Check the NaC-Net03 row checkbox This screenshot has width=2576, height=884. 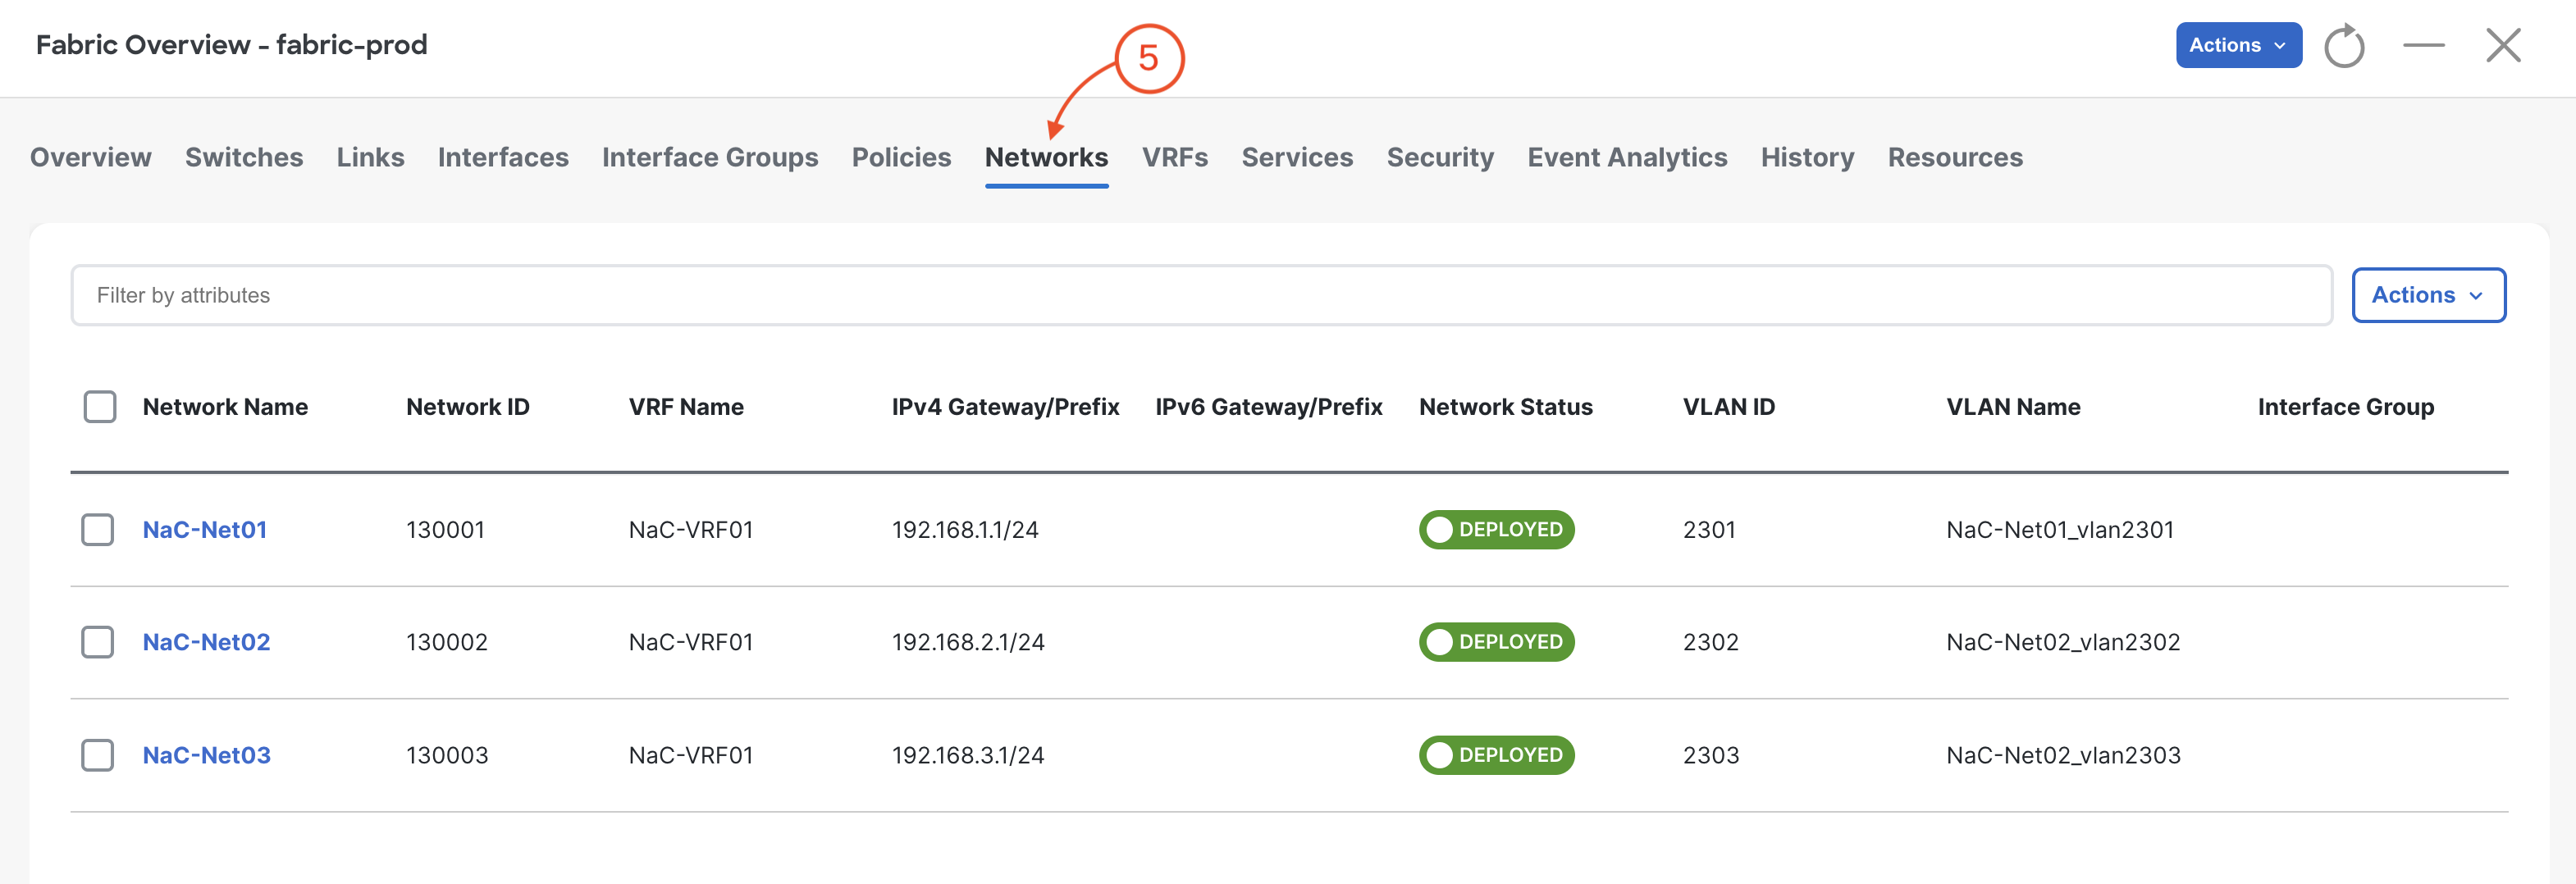click(x=98, y=755)
